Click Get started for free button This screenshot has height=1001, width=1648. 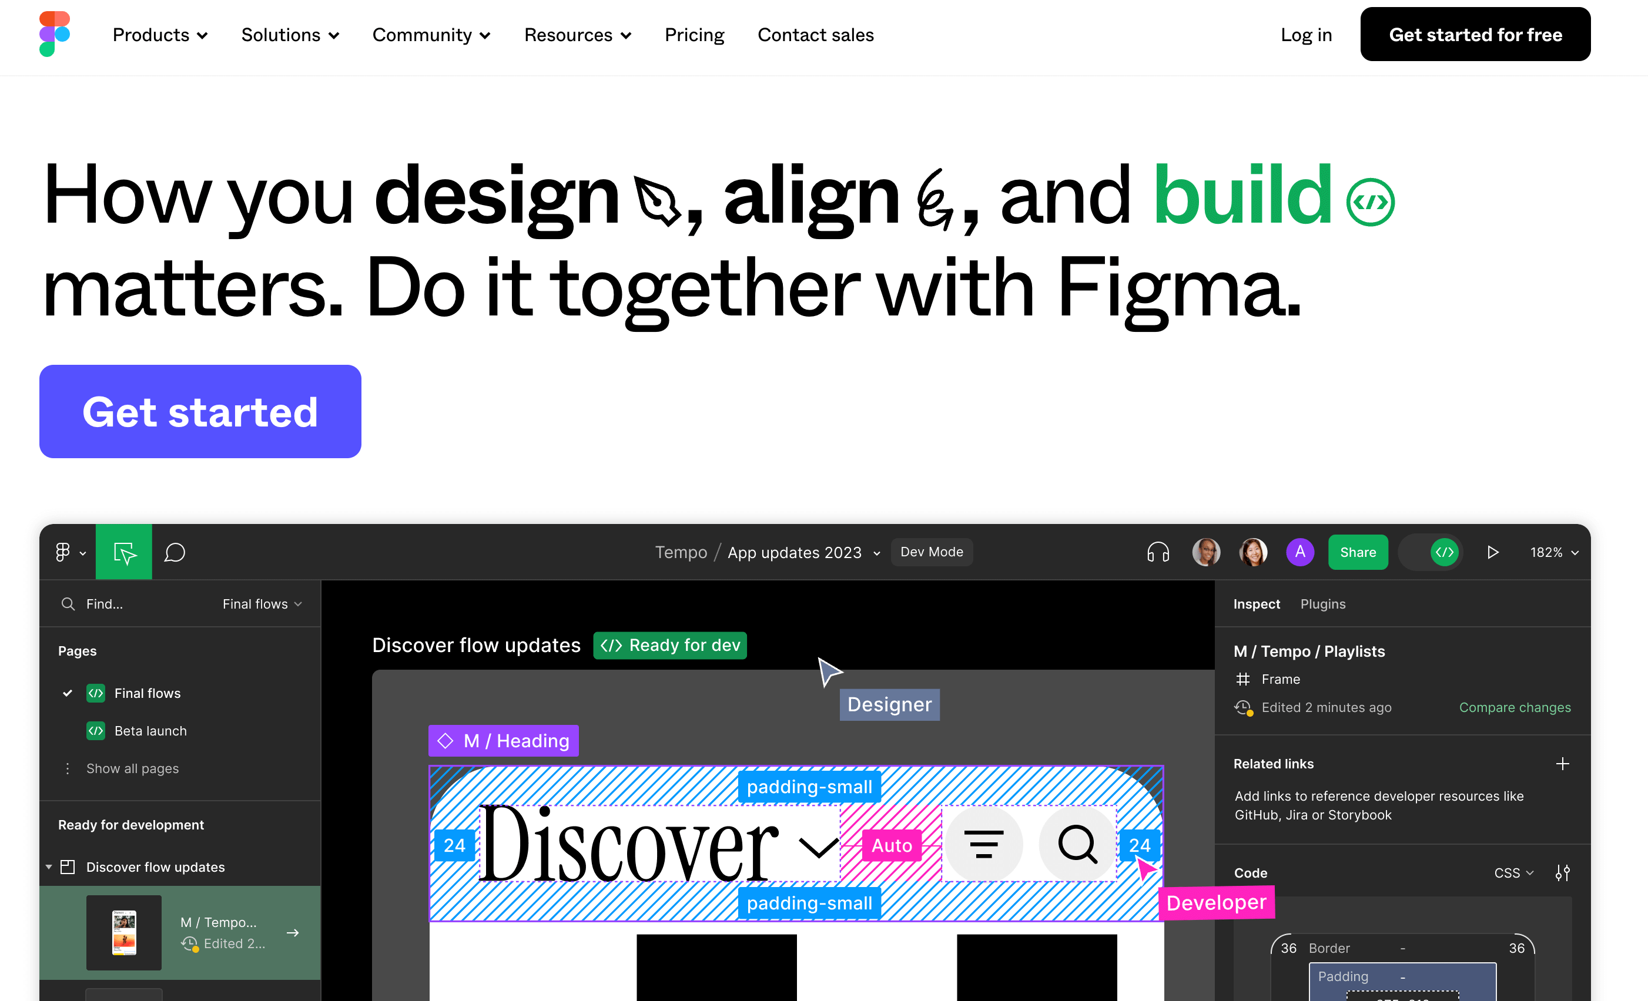click(x=1476, y=34)
